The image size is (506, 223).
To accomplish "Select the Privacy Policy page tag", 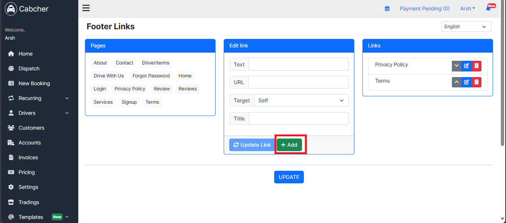I will click(x=130, y=89).
